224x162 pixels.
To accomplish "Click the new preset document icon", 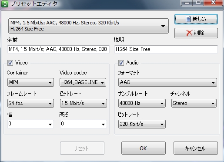I will (188, 19).
